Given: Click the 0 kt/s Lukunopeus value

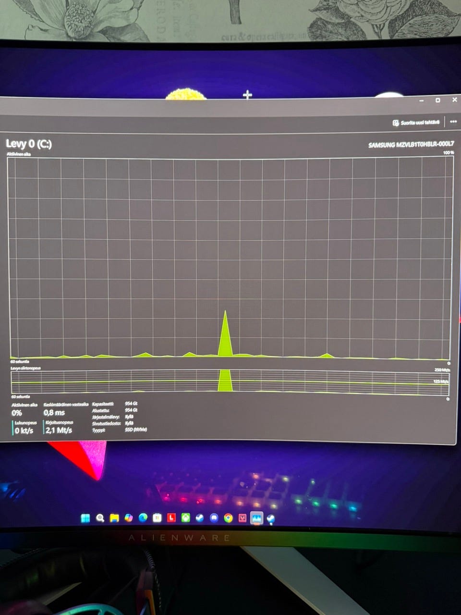Looking at the screenshot, I should tap(24, 430).
